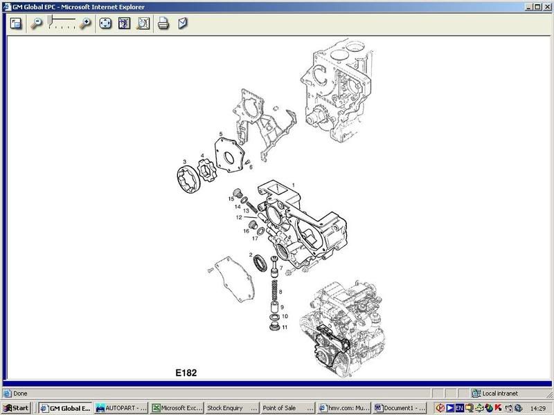Click the first toolbar icon (window layout)
The height and width of the screenshot is (415, 554).
(16, 24)
